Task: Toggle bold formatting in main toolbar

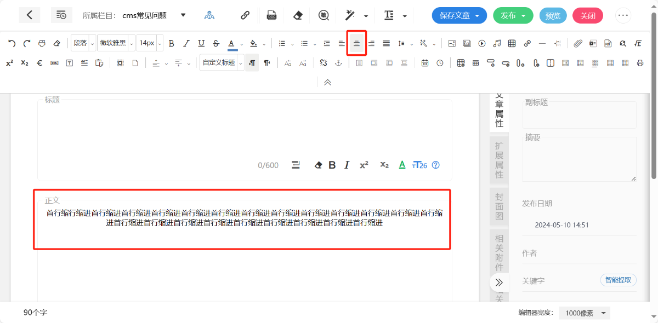Action: point(171,43)
